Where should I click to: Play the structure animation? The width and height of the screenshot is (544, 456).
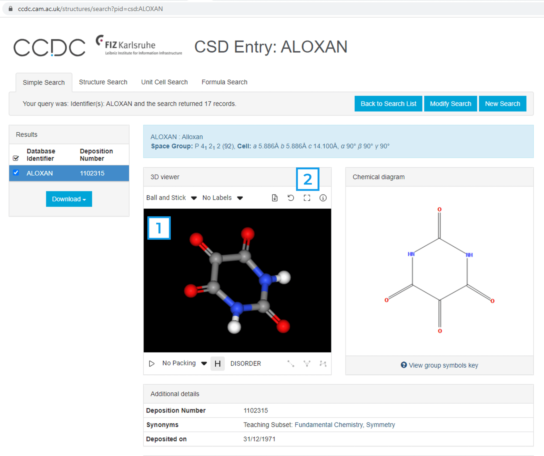pyautogui.click(x=152, y=364)
